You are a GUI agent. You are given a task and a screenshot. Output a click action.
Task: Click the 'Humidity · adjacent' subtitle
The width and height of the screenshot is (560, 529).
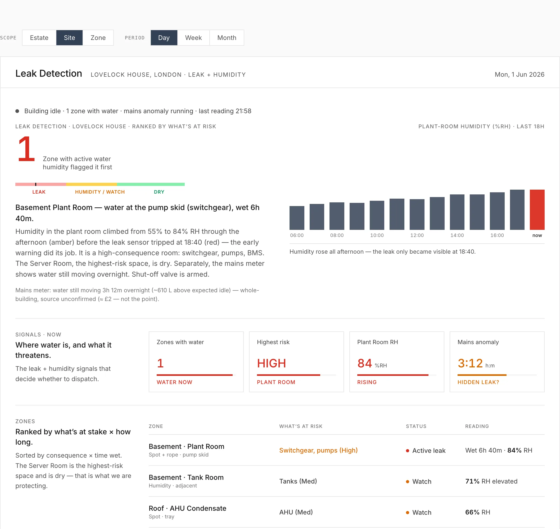[173, 486]
